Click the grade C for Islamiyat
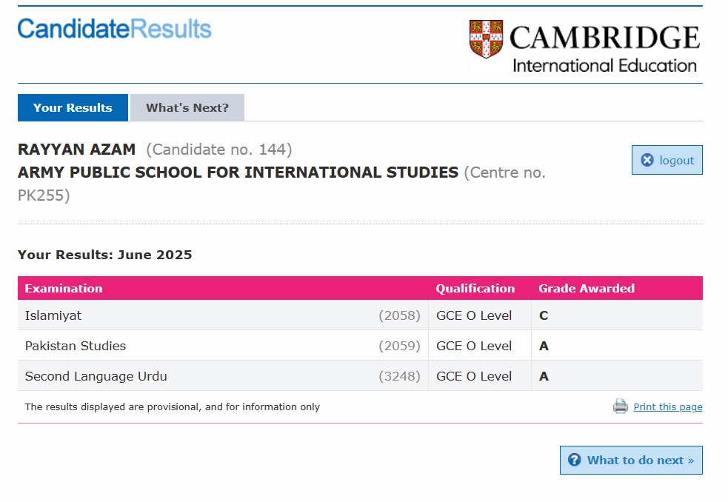This screenshot has width=728, height=502. coord(544,315)
